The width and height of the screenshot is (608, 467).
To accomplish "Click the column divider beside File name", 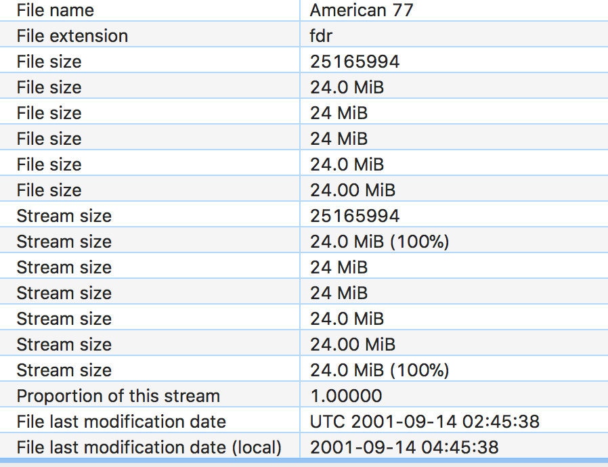I will (x=300, y=10).
